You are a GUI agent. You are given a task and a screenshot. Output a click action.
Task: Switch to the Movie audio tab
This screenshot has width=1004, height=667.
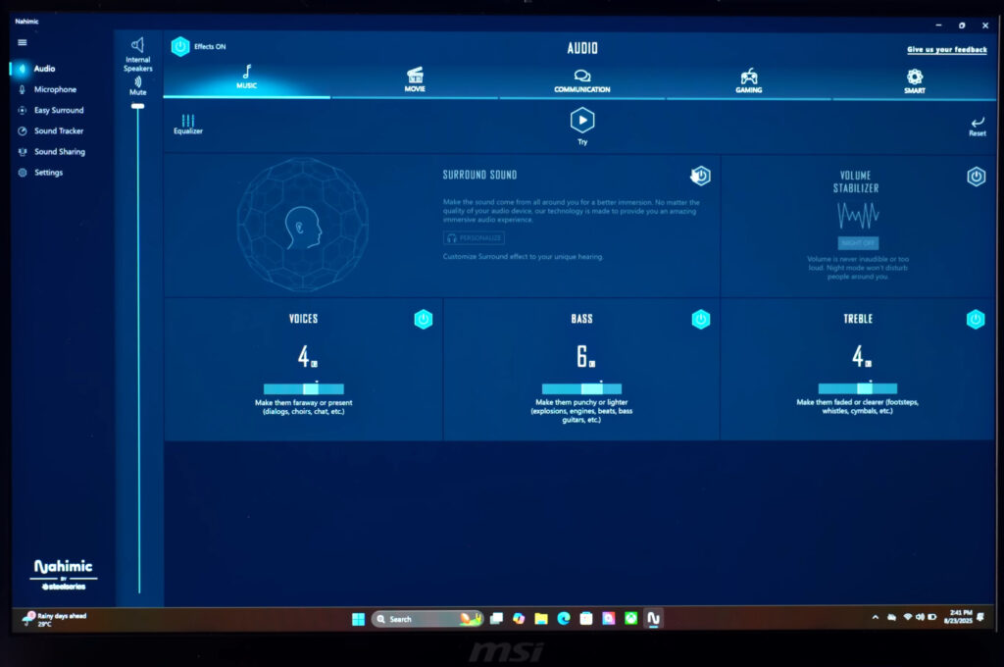coord(415,79)
